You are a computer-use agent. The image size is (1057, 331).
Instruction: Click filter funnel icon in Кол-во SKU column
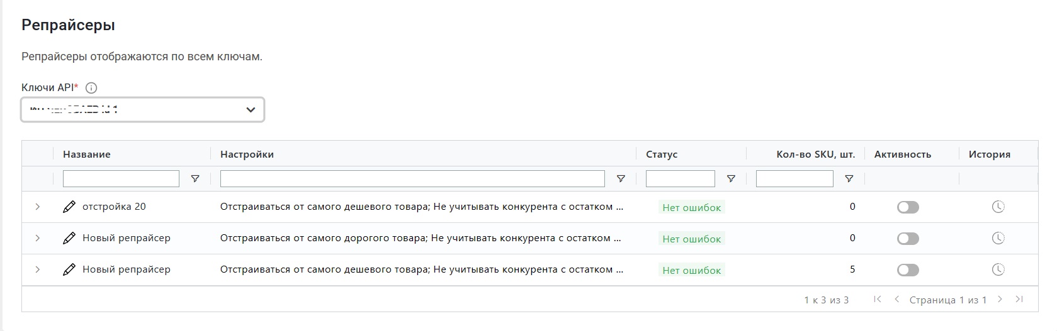coord(849,179)
